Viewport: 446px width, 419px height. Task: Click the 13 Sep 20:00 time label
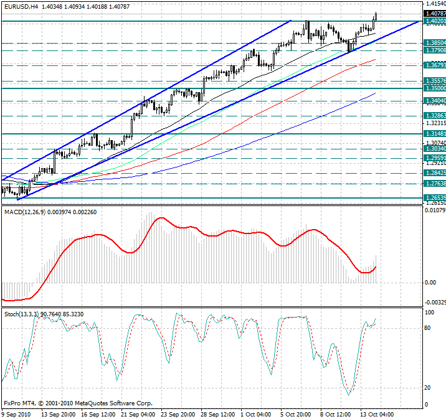coord(59,415)
